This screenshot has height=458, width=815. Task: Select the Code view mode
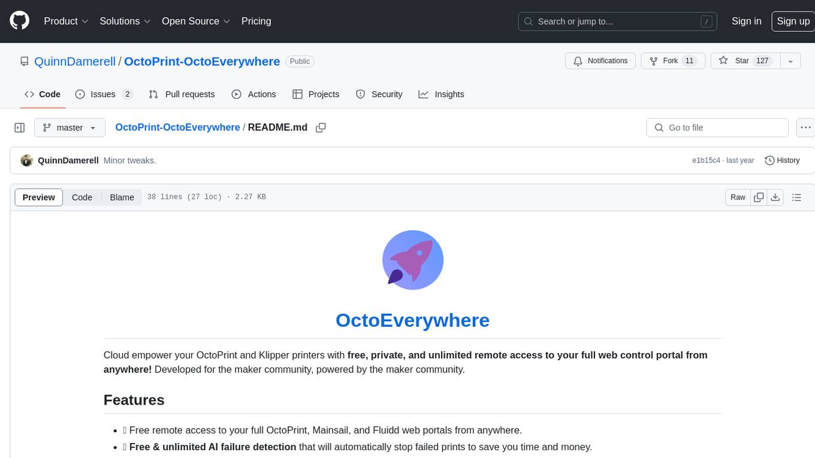pos(82,197)
